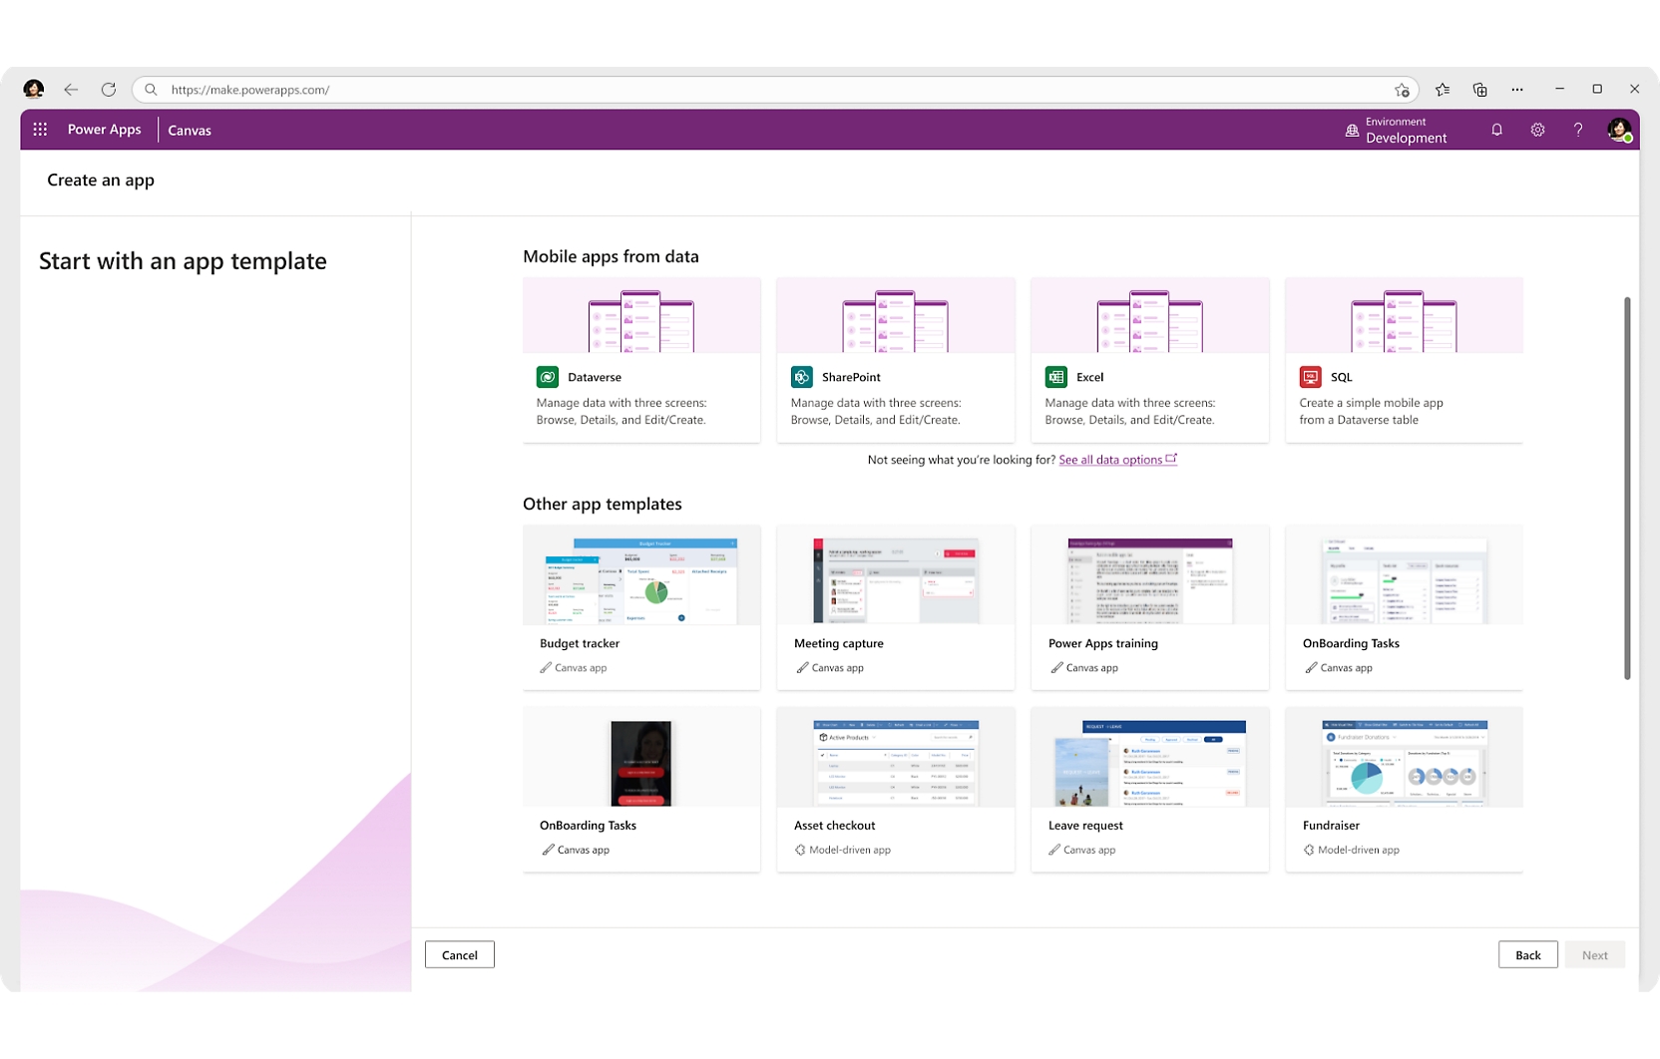Click model-driven icon under Asset checkout
This screenshot has width=1660, height=1059.
(x=800, y=851)
